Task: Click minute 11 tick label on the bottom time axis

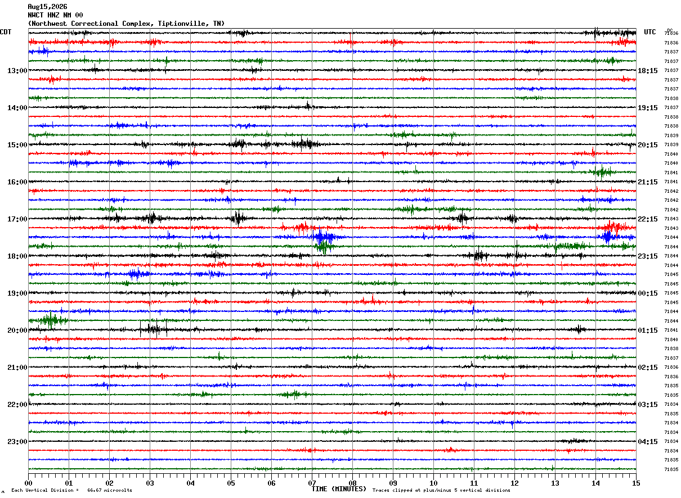Action: tap(474, 483)
